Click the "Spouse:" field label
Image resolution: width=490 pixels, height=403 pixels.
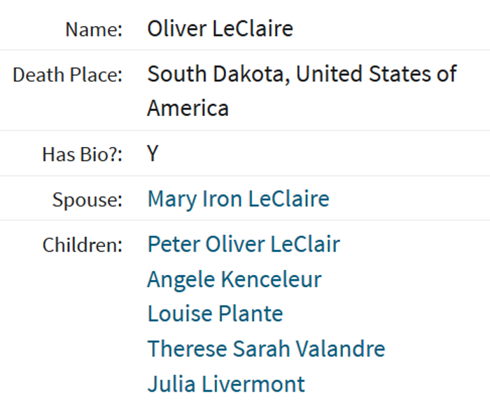(x=87, y=200)
